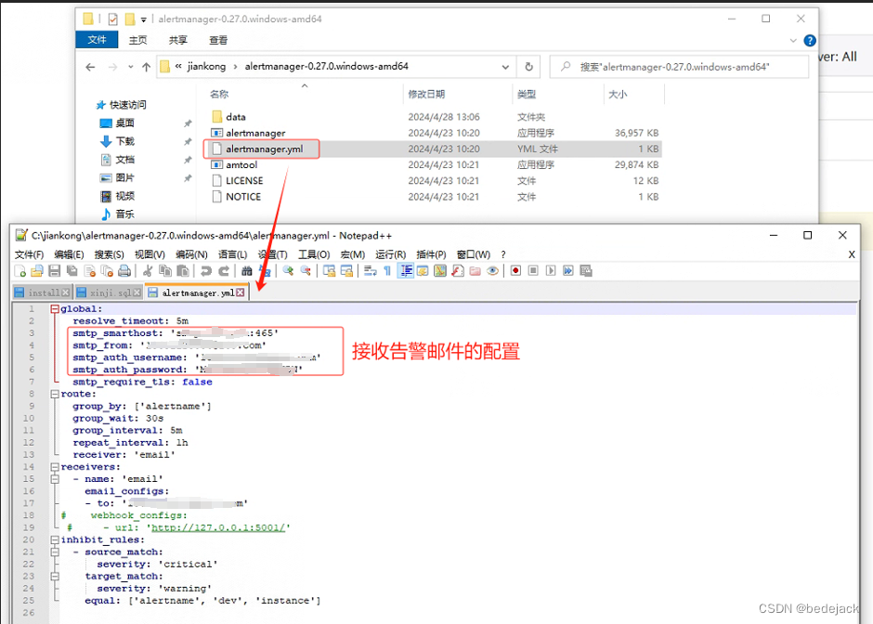
Task: Click the Cut scissors icon in toolbar
Action: pyautogui.click(x=147, y=271)
